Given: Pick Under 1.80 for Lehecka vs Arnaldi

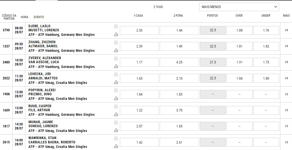Looking at the screenshot, I should pyautogui.click(x=266, y=78).
